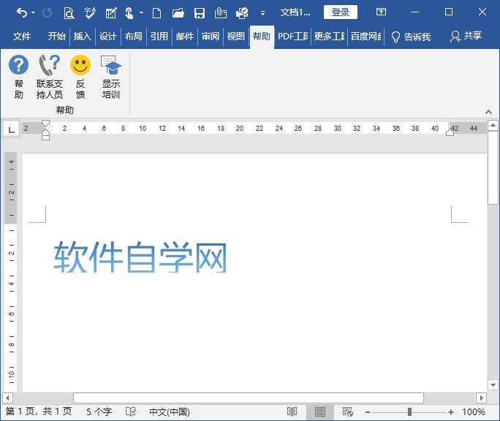Click the horizontal scrollbar right arrow
The height and width of the screenshot is (421, 500).
pyautogui.click(x=482, y=398)
